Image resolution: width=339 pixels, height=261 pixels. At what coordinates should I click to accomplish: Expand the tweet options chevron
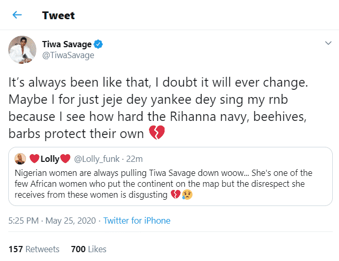[327, 43]
